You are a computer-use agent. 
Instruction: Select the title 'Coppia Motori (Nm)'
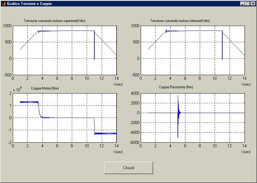(45, 88)
